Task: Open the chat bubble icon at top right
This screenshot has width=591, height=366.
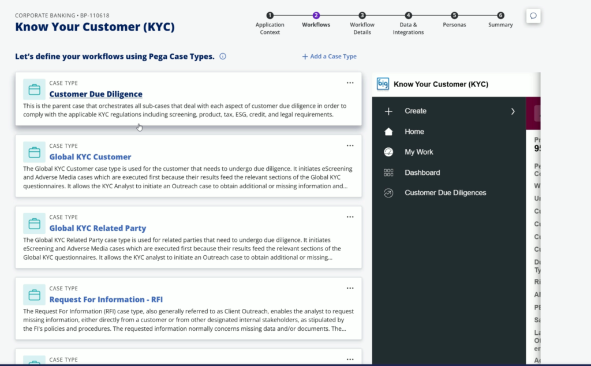Action: [533, 16]
